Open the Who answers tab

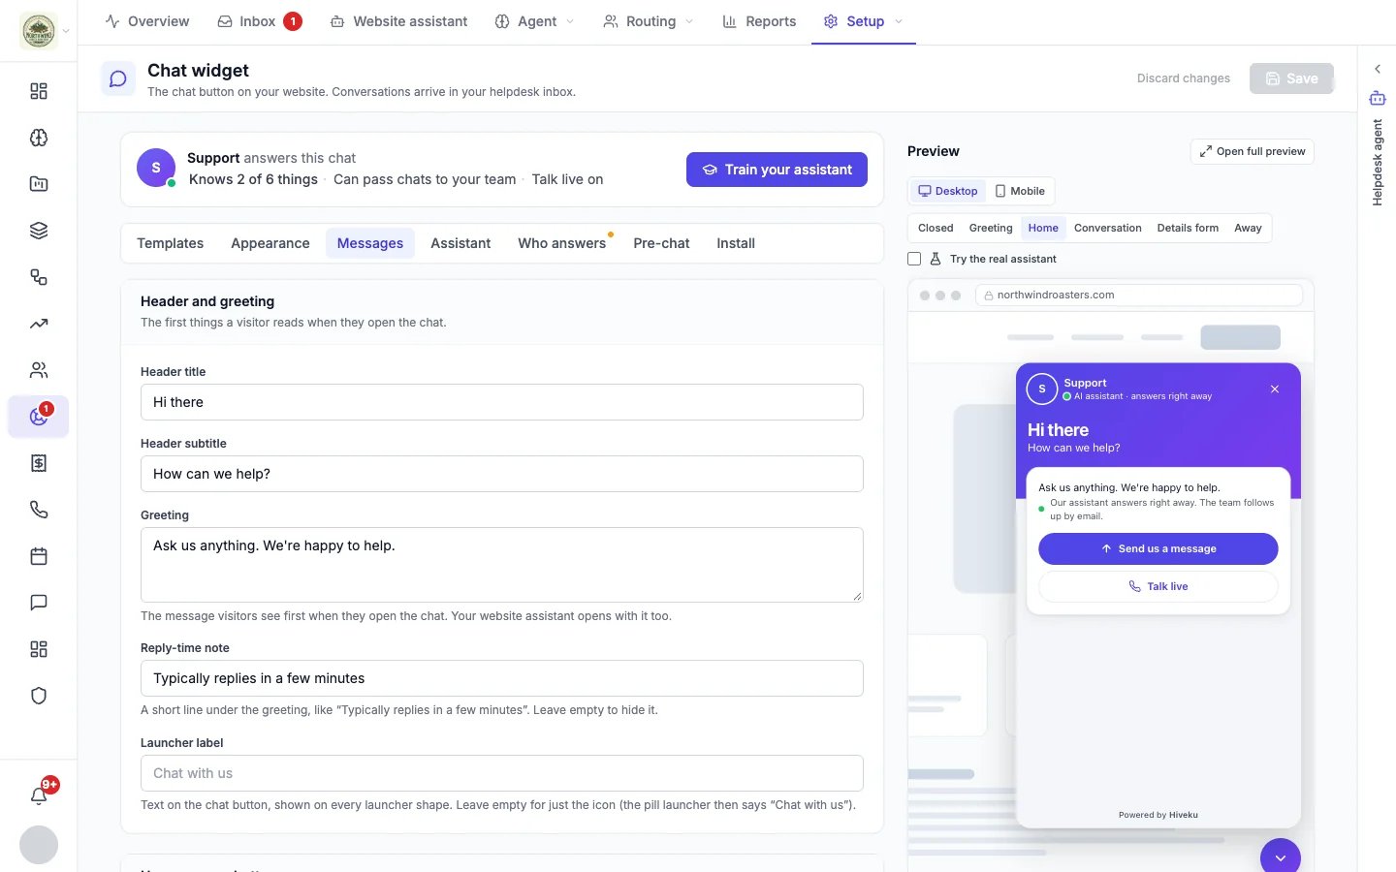pyautogui.click(x=562, y=243)
